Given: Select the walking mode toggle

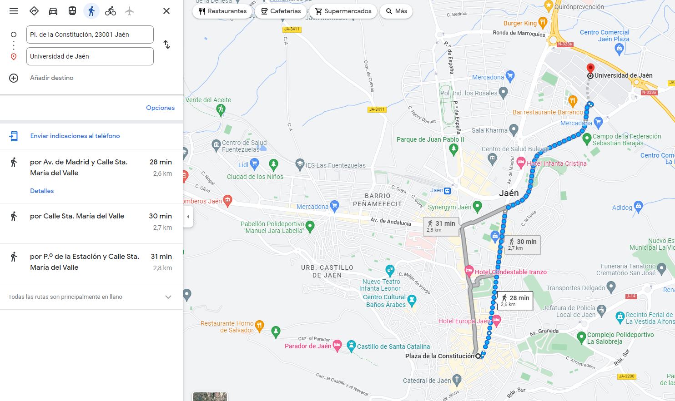Looking at the screenshot, I should 91,11.
